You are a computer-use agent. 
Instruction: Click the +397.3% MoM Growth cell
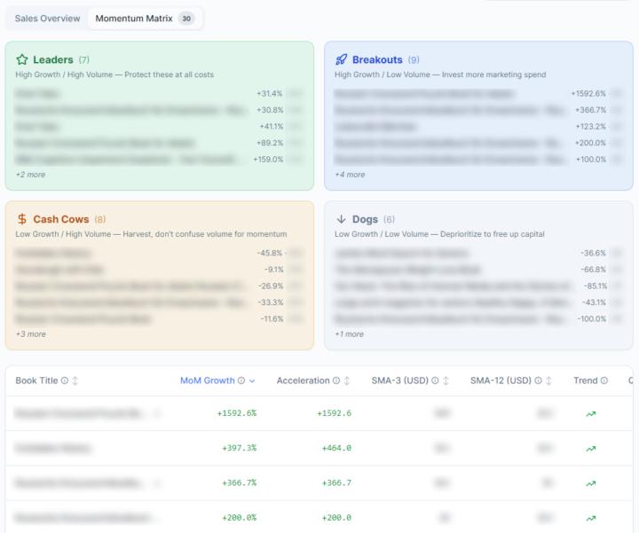coord(240,448)
